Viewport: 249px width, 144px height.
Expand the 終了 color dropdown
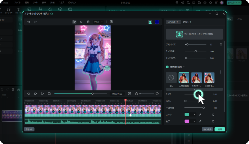(x=195, y=121)
